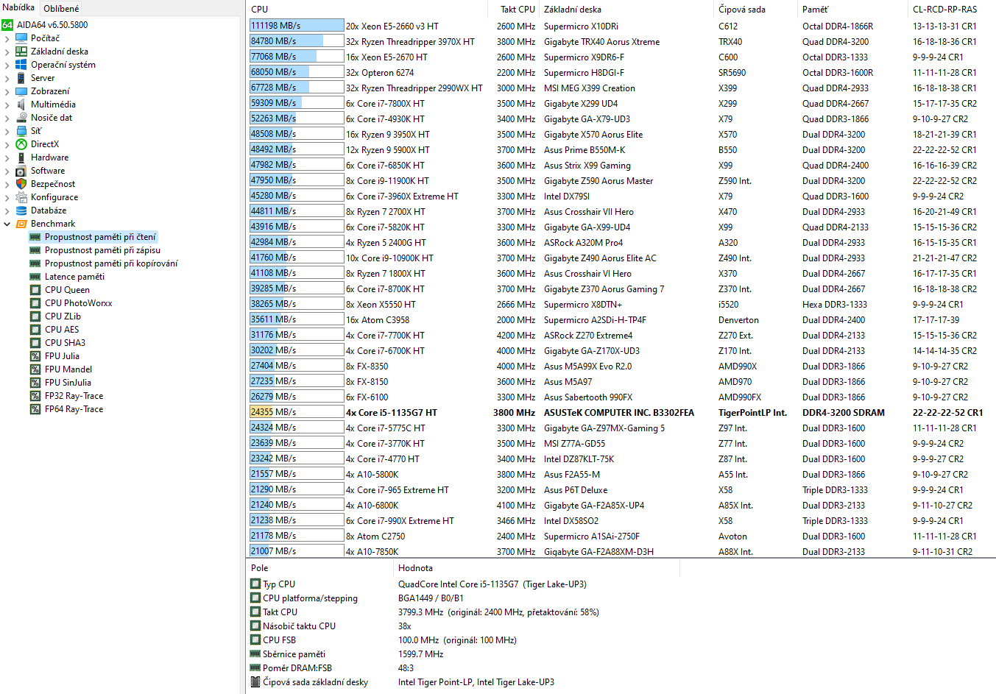
Task: Click the CPU PhotoWorxx benchmark icon
Action: click(x=35, y=303)
